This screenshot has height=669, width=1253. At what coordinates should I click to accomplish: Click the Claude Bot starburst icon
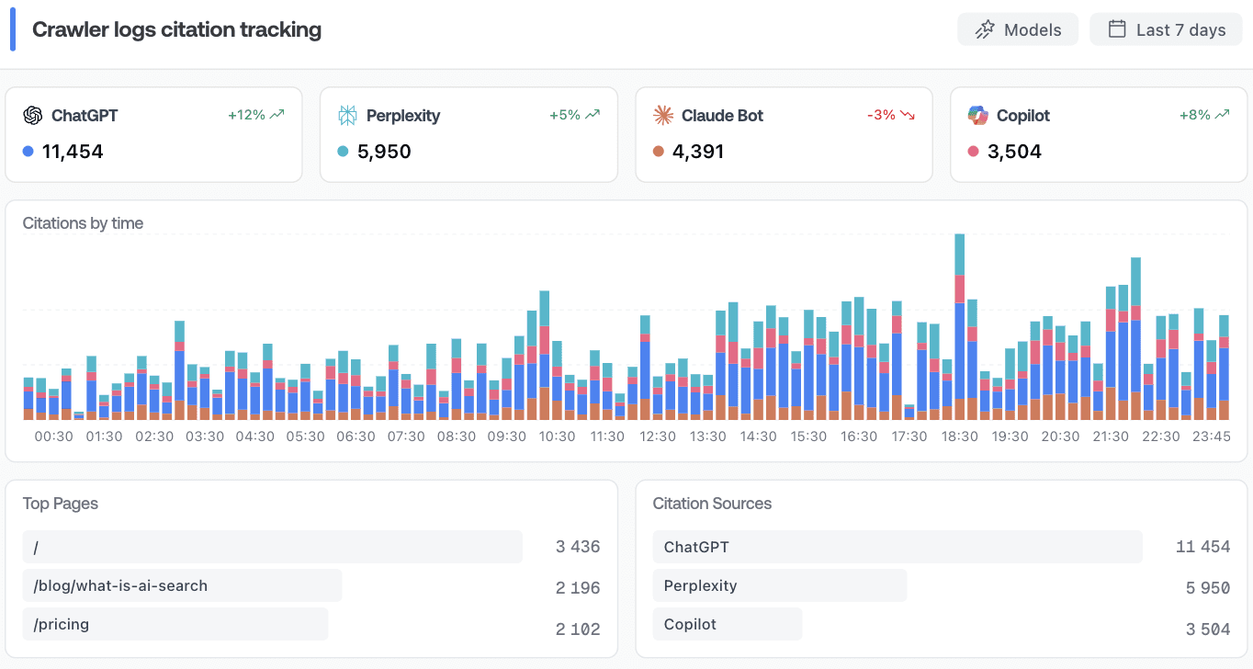(662, 115)
